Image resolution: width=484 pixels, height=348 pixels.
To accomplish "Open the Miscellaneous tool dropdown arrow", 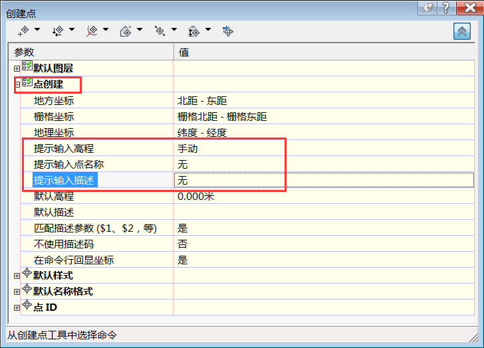I will click(x=37, y=30).
